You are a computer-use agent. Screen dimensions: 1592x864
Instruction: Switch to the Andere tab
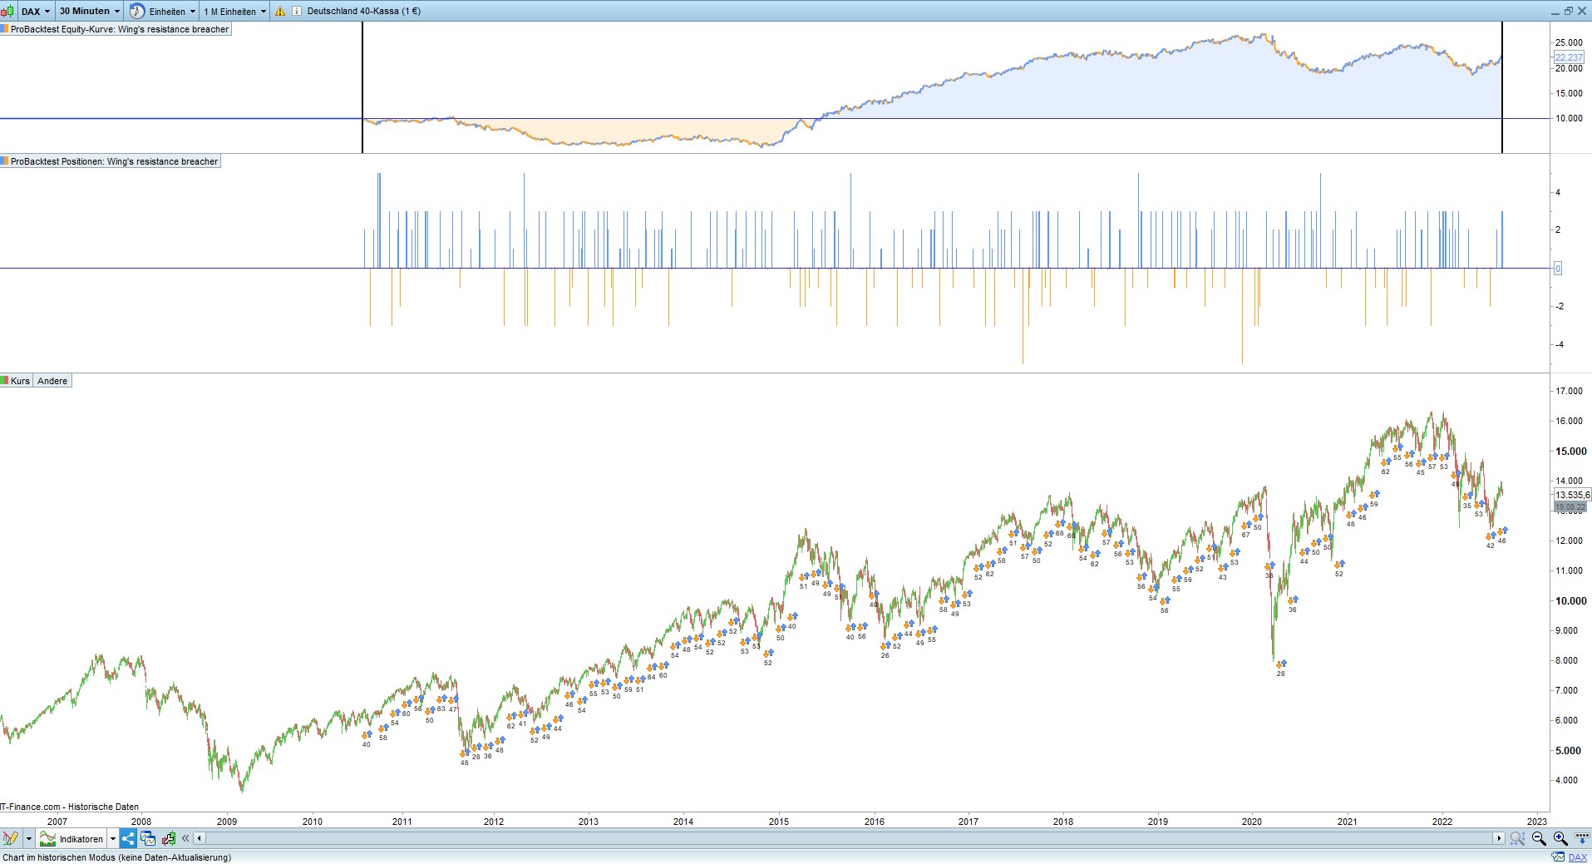pyautogui.click(x=52, y=381)
